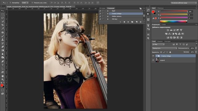The width and height of the screenshot is (198, 111).
Task: Play the selected action
Action: 128,22
